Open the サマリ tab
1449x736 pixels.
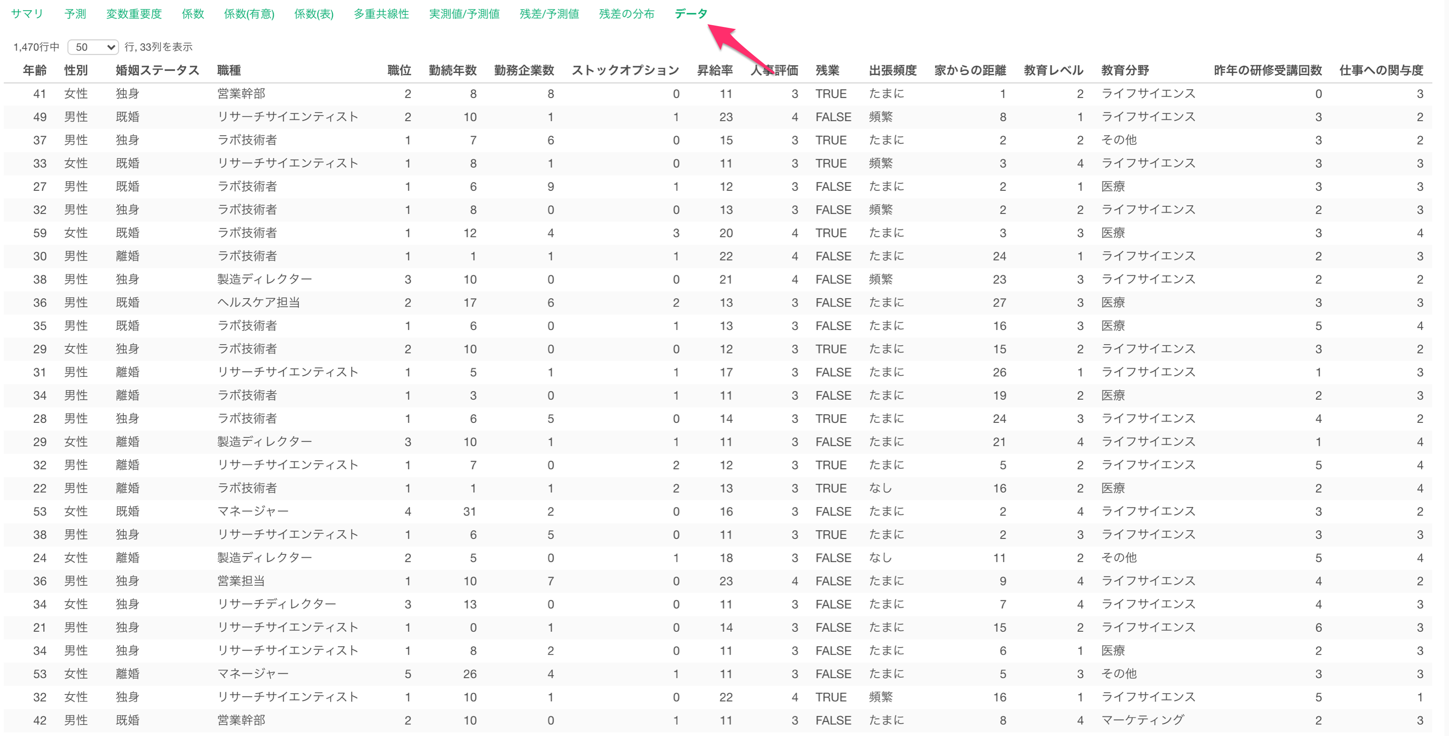coord(27,14)
